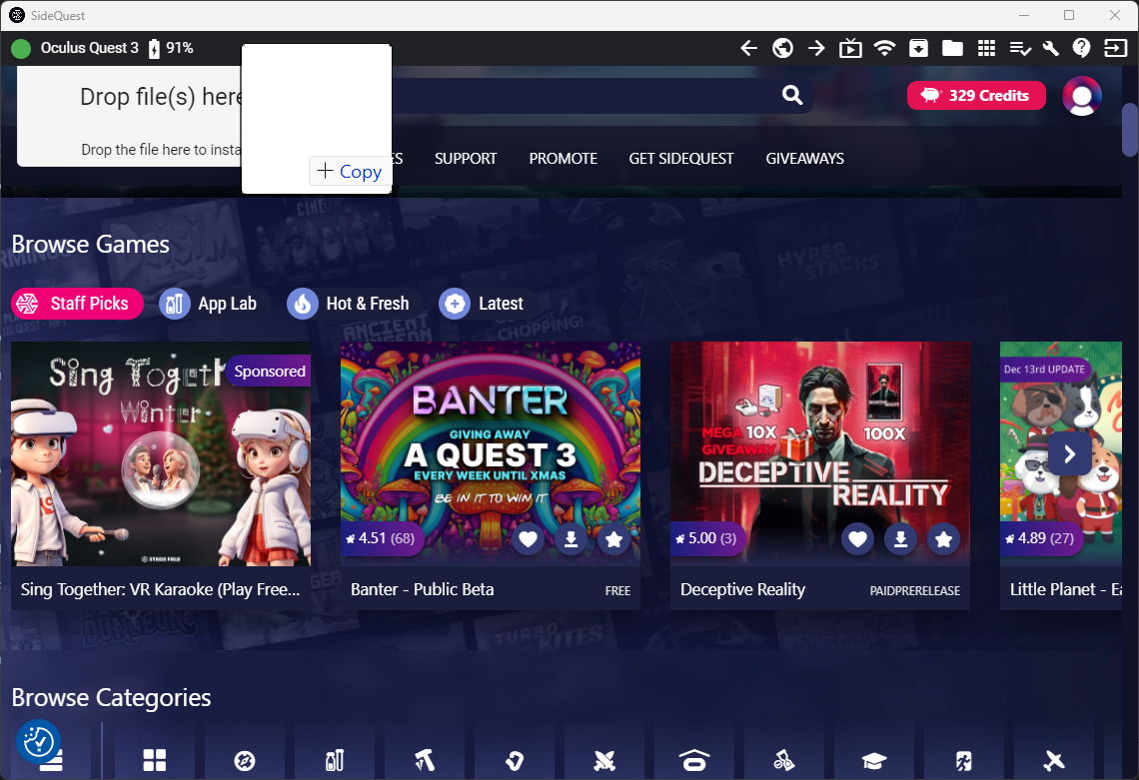Image resolution: width=1139 pixels, height=780 pixels.
Task: Click Banter 4.51 rating badge
Action: click(381, 538)
